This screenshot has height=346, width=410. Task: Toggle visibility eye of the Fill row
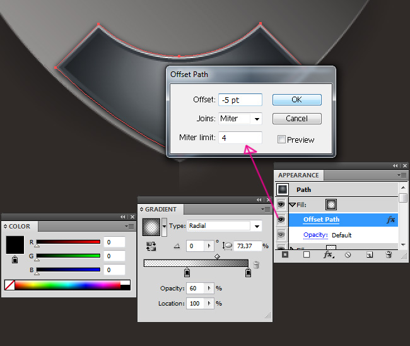coord(281,205)
